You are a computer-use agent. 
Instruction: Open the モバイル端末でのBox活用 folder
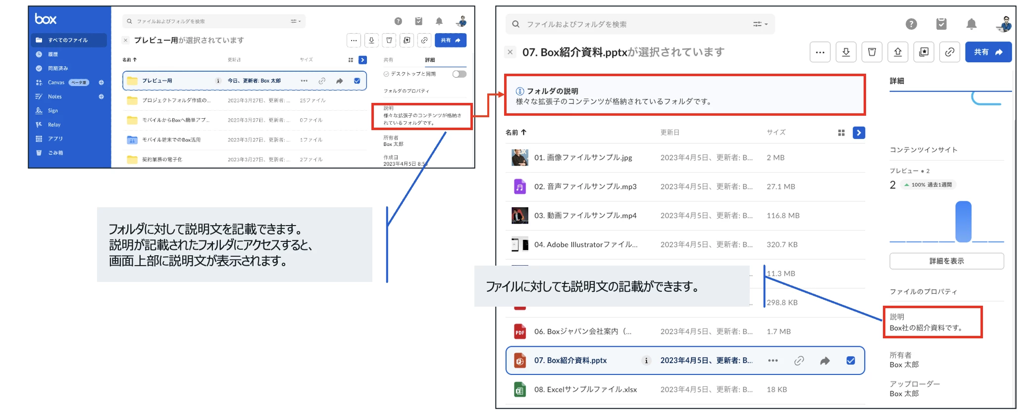click(171, 140)
